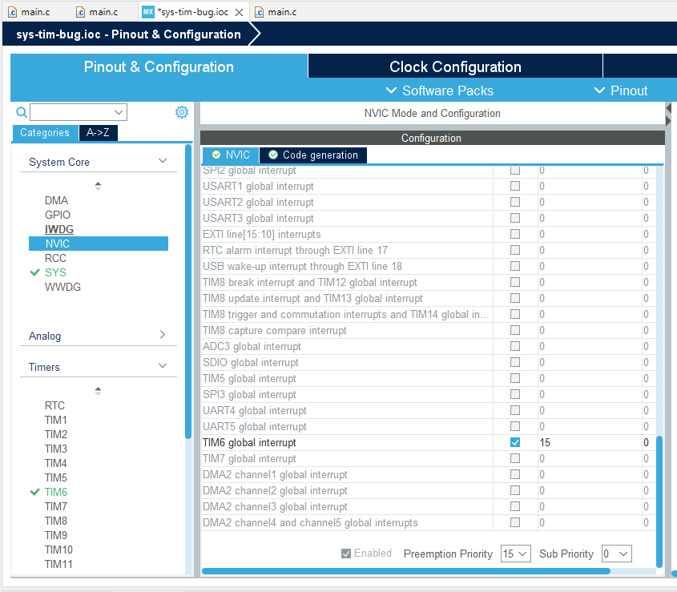Expand the Software Packs chevron
The height and width of the screenshot is (592, 677).
[391, 91]
